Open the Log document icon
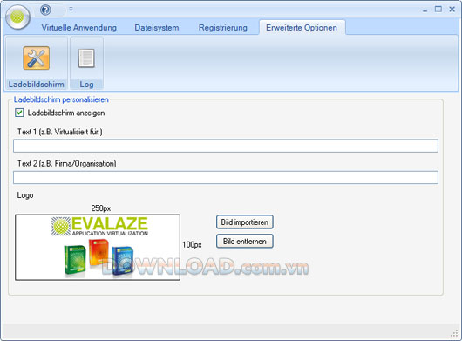 coord(86,58)
